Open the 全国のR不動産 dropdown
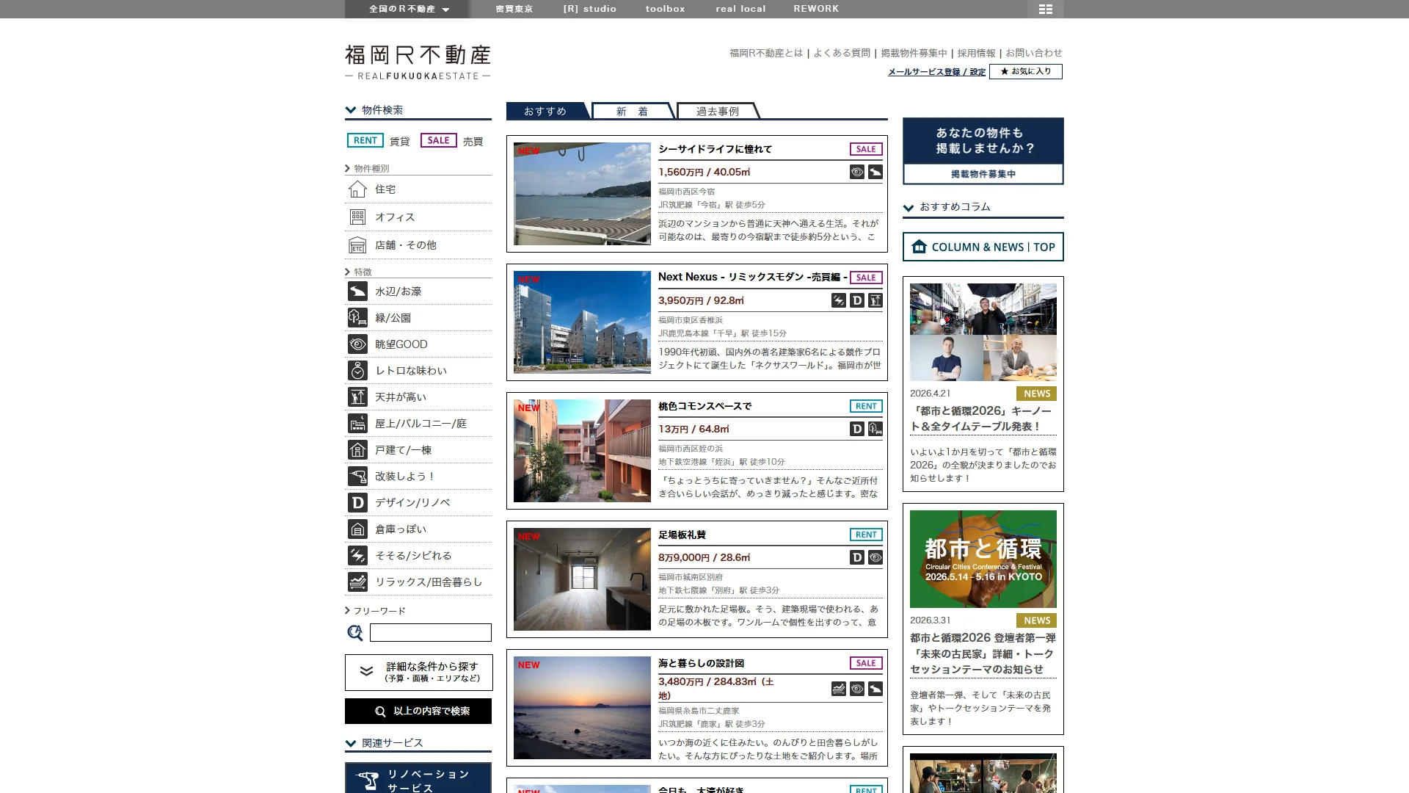The image size is (1409, 793). pyautogui.click(x=408, y=9)
